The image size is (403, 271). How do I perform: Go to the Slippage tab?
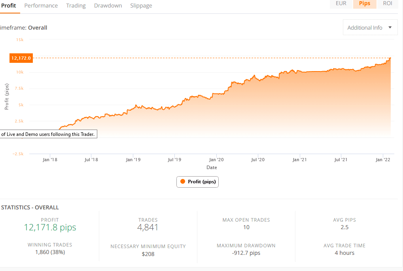pyautogui.click(x=141, y=6)
